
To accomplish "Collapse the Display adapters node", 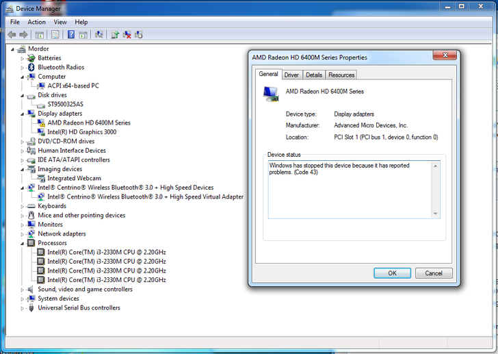I will click(22, 114).
